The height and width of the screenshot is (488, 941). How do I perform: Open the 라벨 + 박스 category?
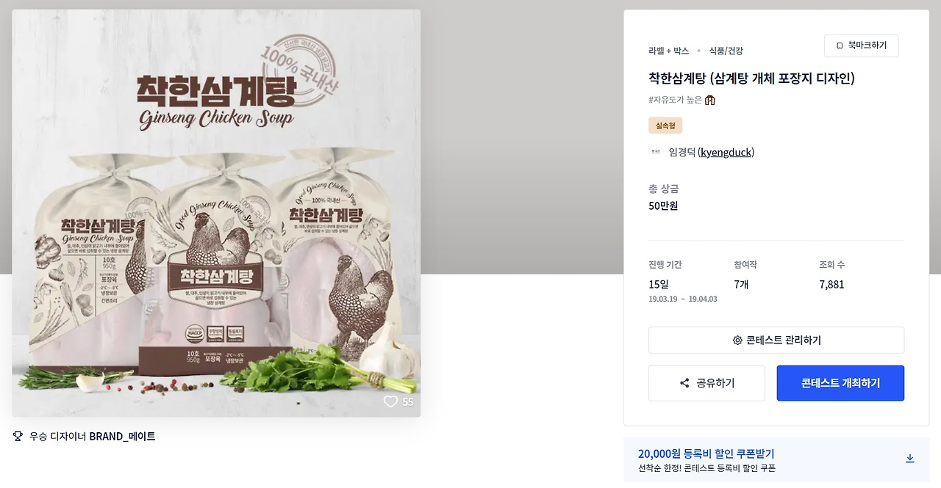tap(668, 51)
